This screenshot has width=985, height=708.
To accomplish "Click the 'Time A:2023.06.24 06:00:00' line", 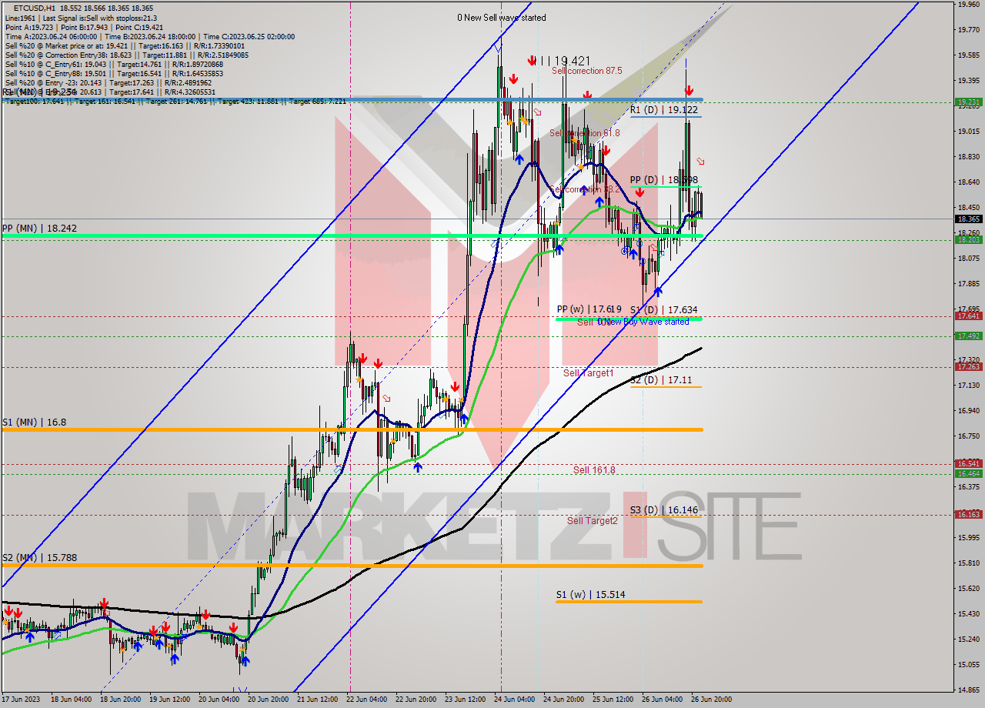I will tap(149, 36).
